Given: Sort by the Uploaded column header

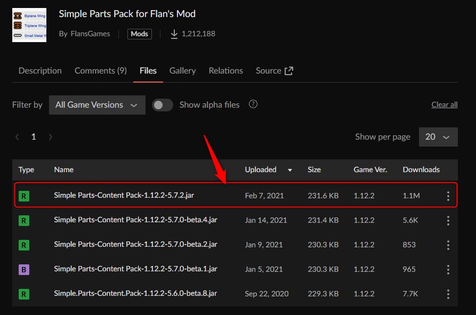Looking at the screenshot, I should click(261, 169).
